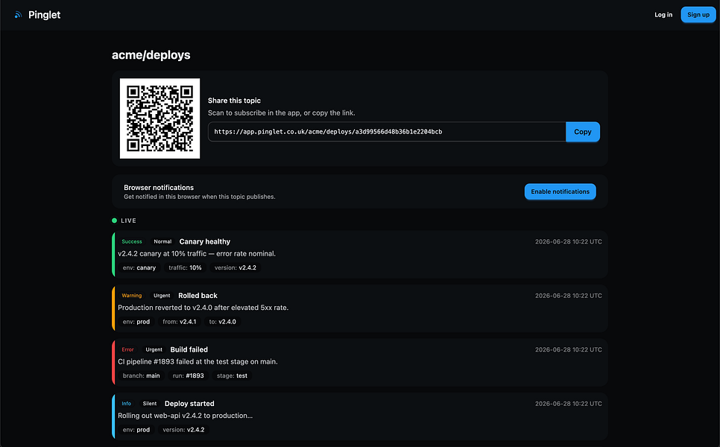Click the Warning badge on Rolled back

[x=132, y=296]
